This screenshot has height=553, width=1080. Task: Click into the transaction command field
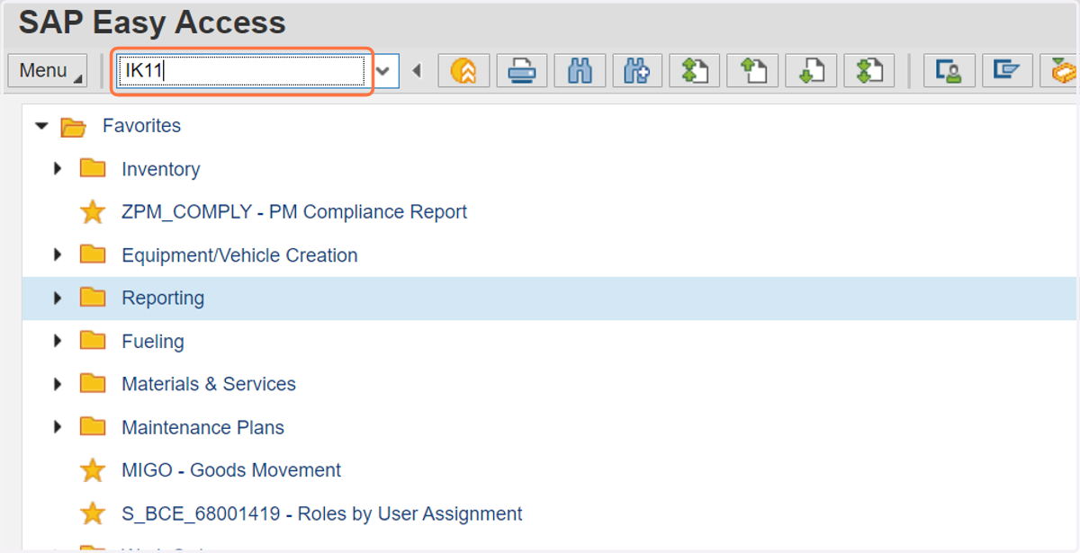click(x=241, y=70)
